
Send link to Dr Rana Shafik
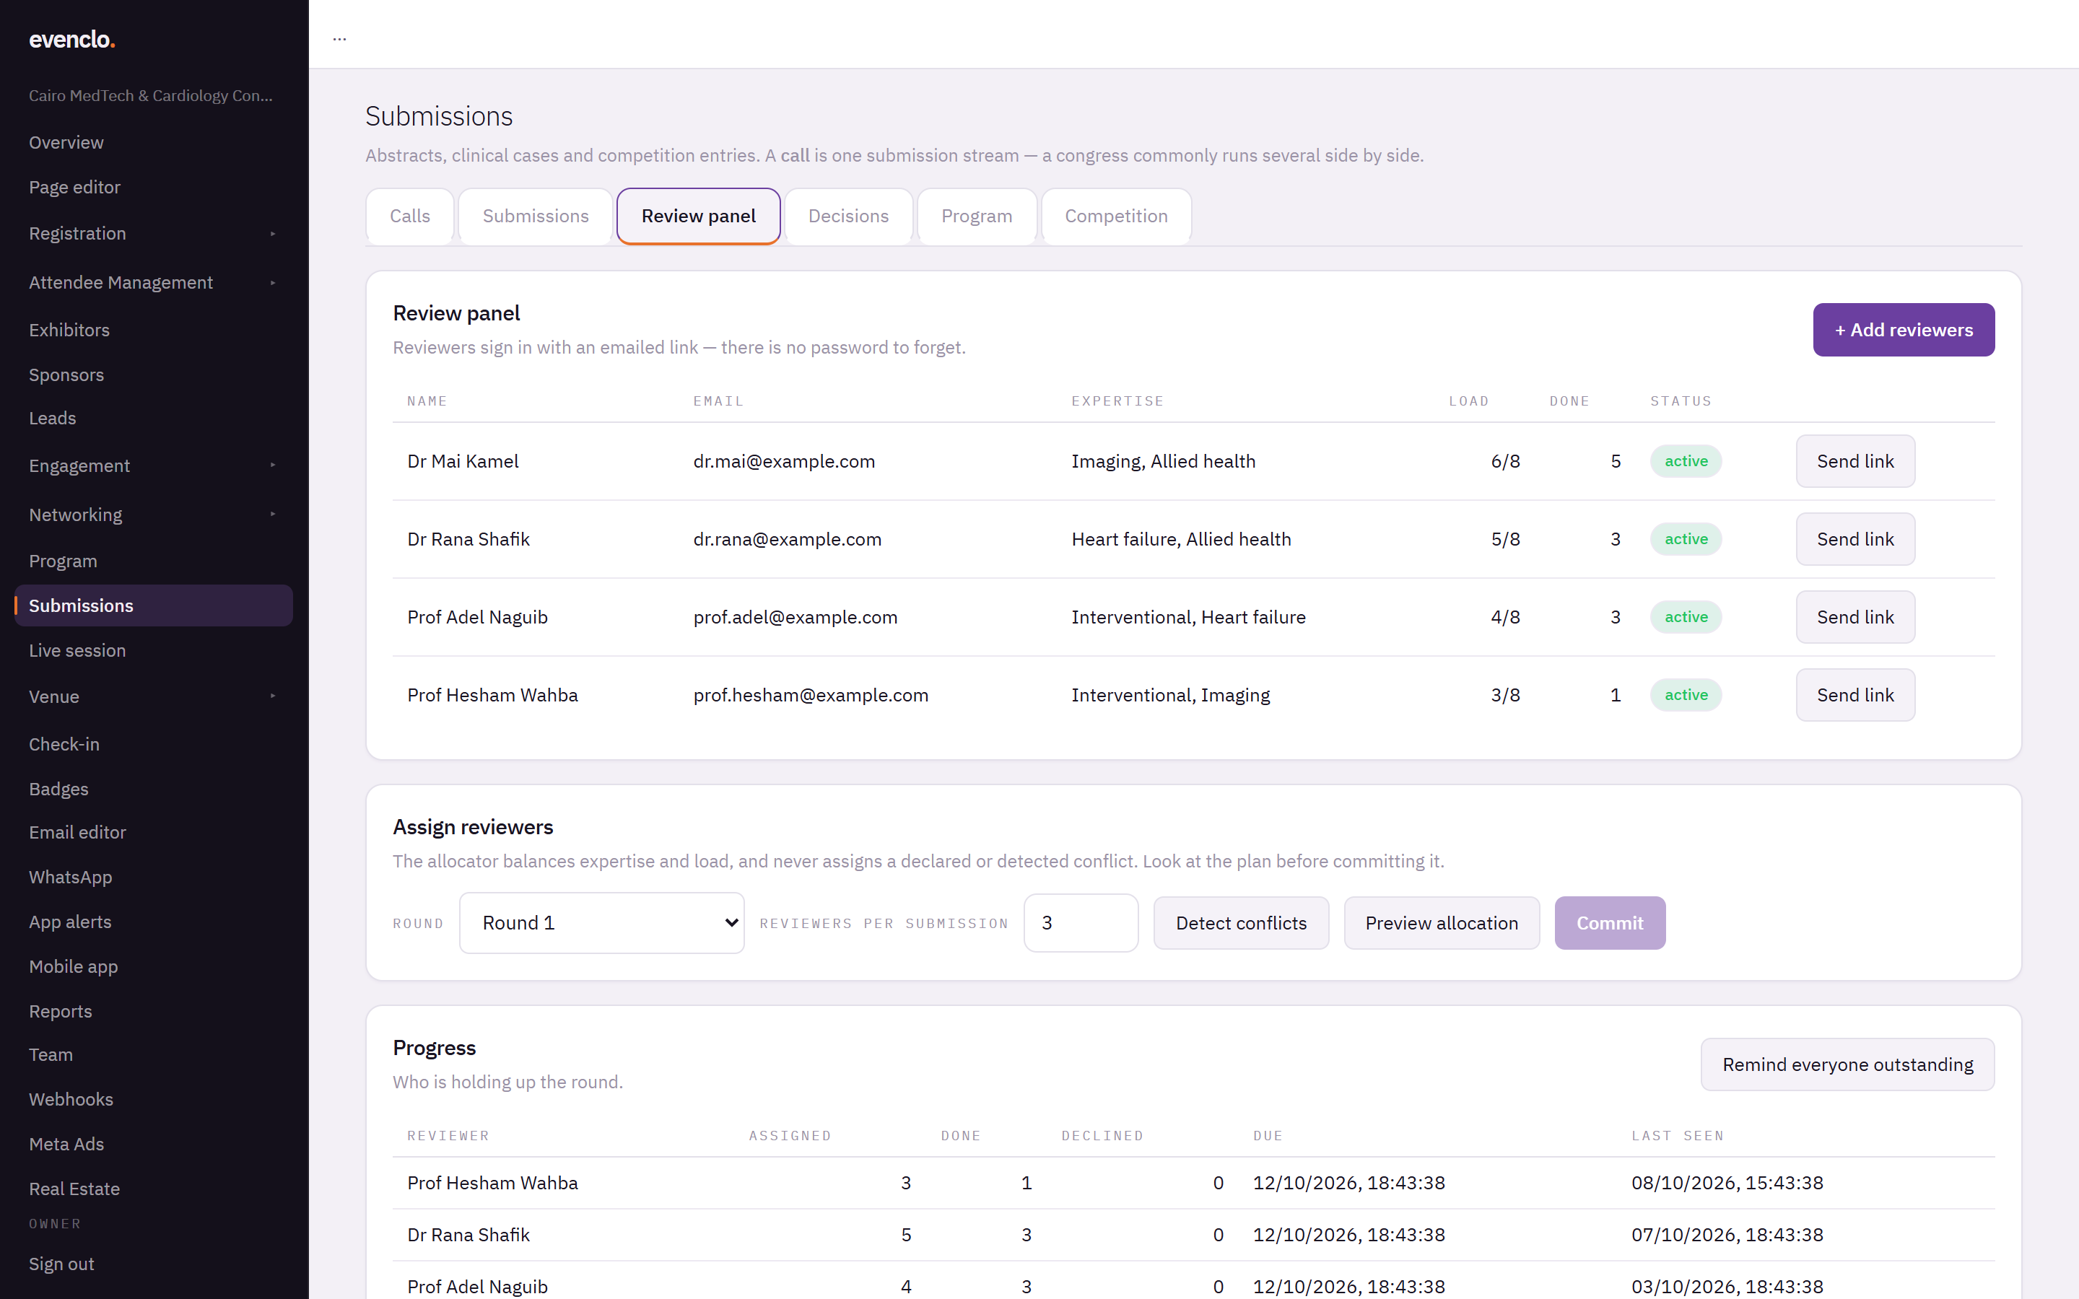coord(1854,540)
